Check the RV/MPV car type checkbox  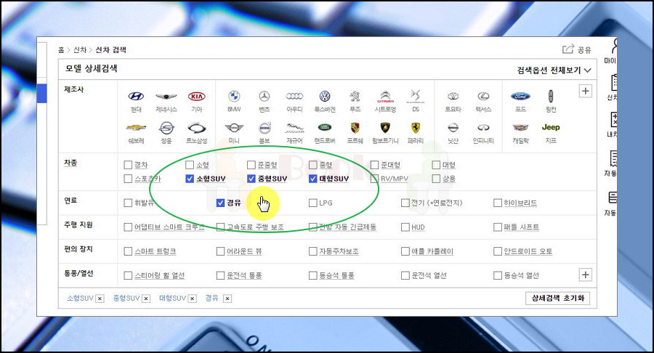tap(374, 179)
